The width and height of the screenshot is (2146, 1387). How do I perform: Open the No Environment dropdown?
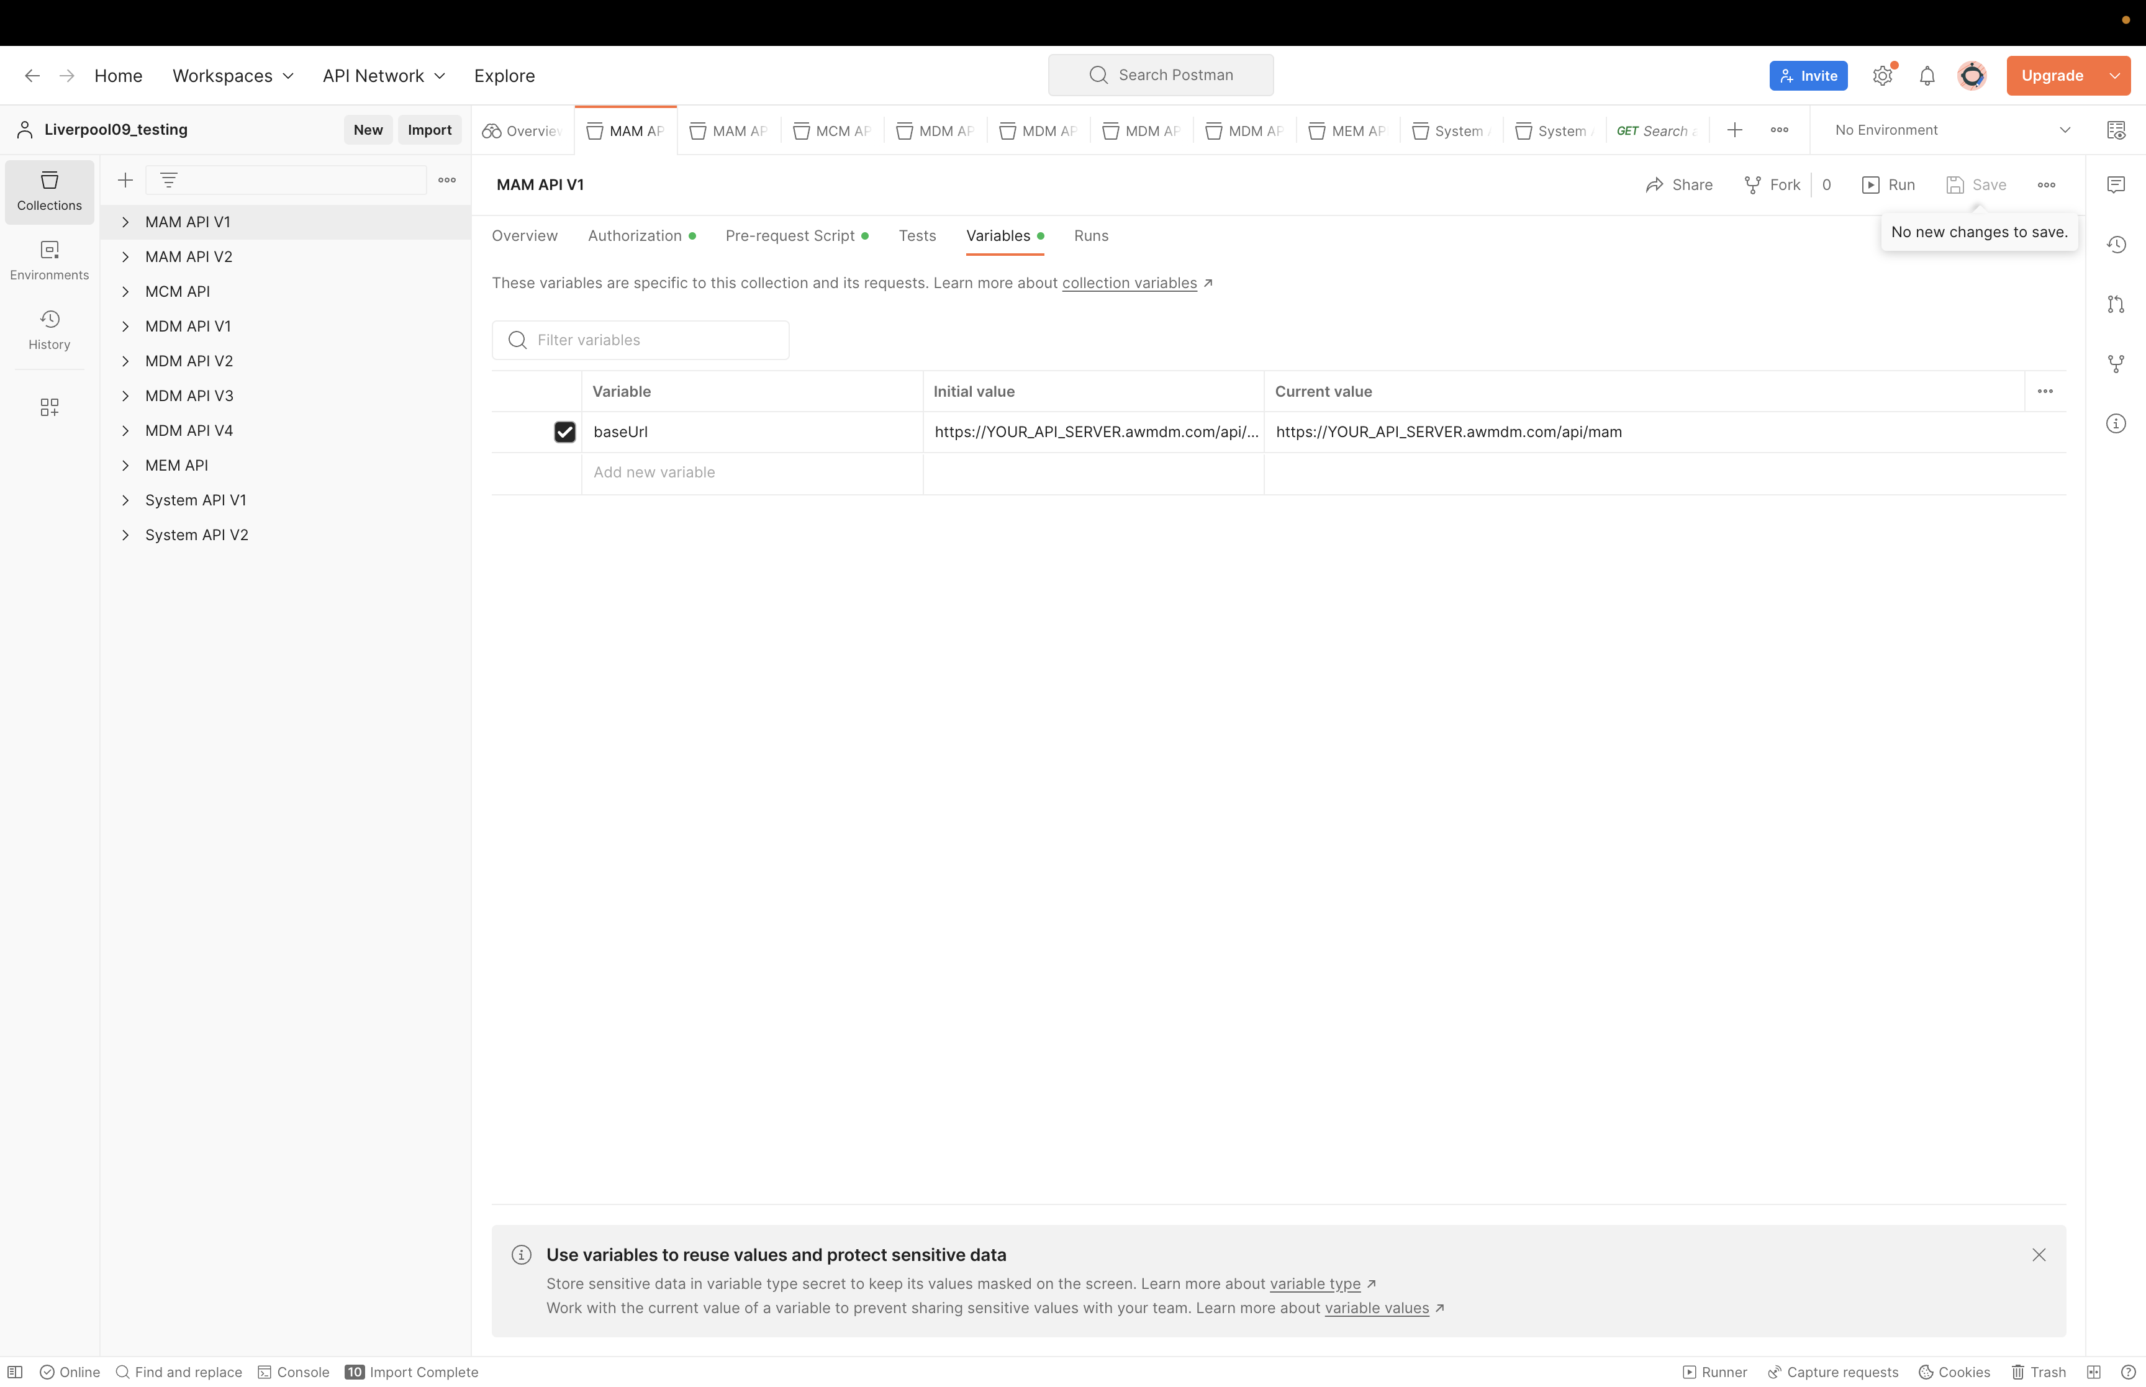(1950, 130)
